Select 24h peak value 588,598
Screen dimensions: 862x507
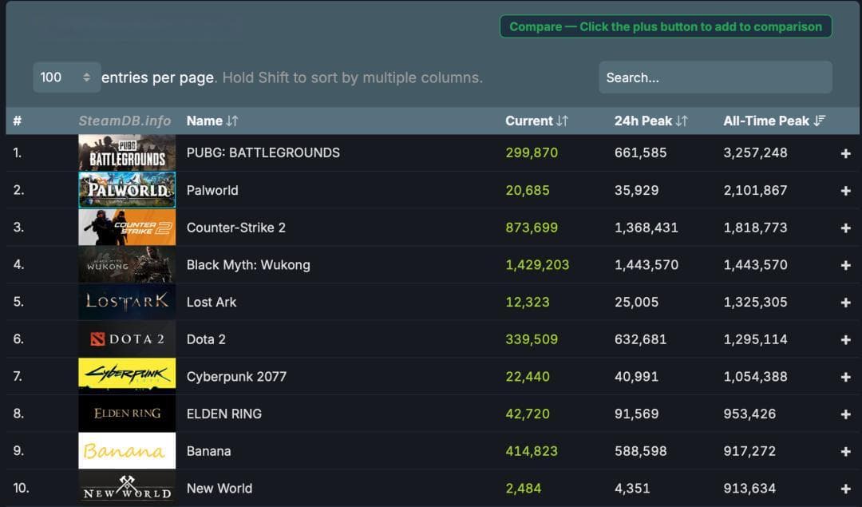640,451
